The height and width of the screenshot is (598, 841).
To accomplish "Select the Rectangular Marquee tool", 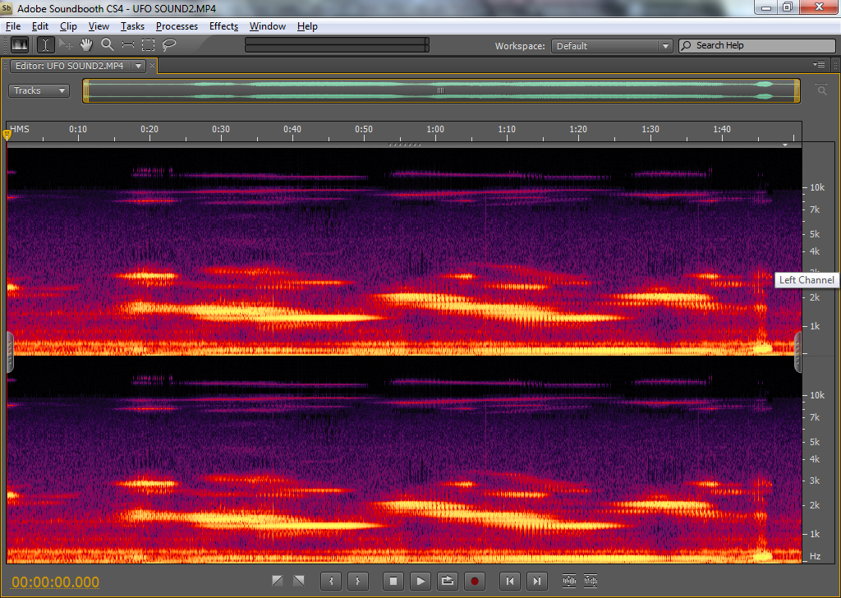I will 148,45.
